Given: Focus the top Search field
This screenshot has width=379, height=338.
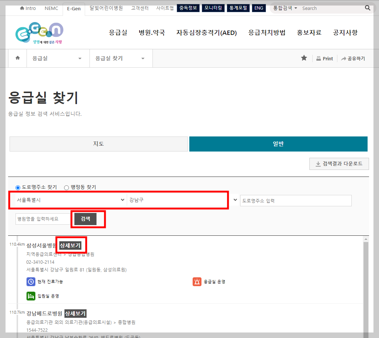Looking at the screenshot, I should pyautogui.click(x=331, y=8).
